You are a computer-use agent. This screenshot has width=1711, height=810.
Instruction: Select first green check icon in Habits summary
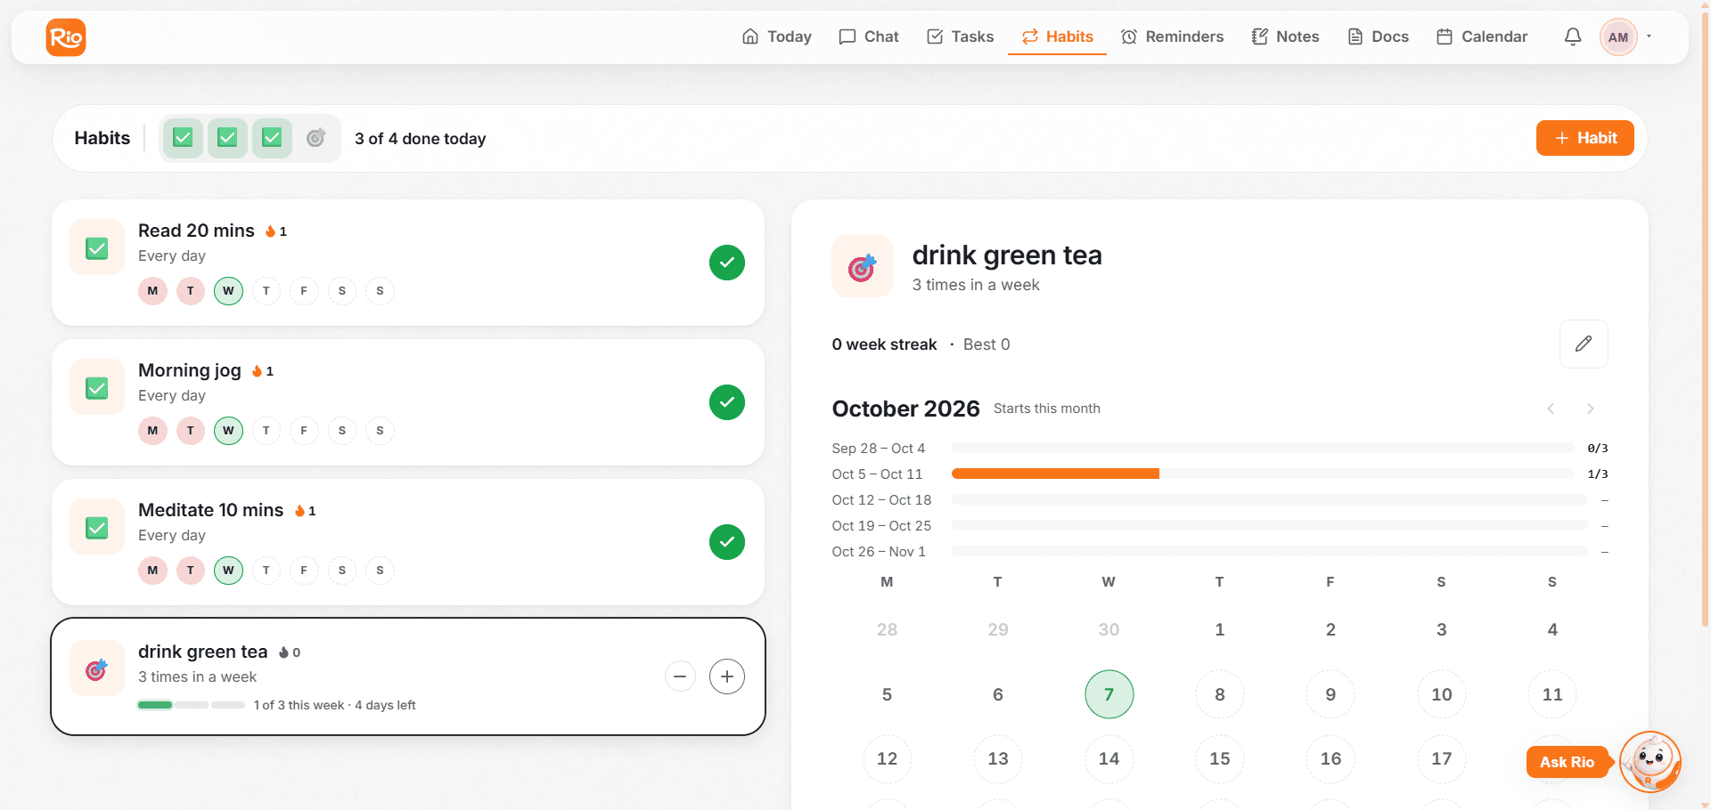(x=183, y=138)
